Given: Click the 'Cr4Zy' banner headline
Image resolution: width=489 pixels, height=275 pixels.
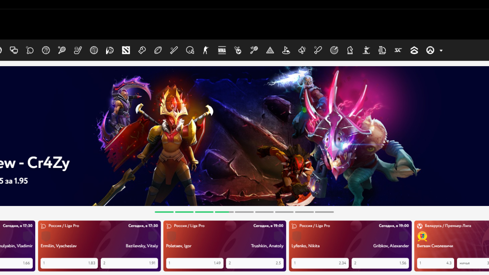Looking at the screenshot, I should tap(49, 163).
